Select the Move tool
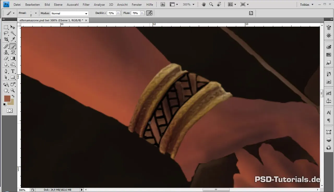This screenshot has width=334, height=192. [x=13, y=27]
